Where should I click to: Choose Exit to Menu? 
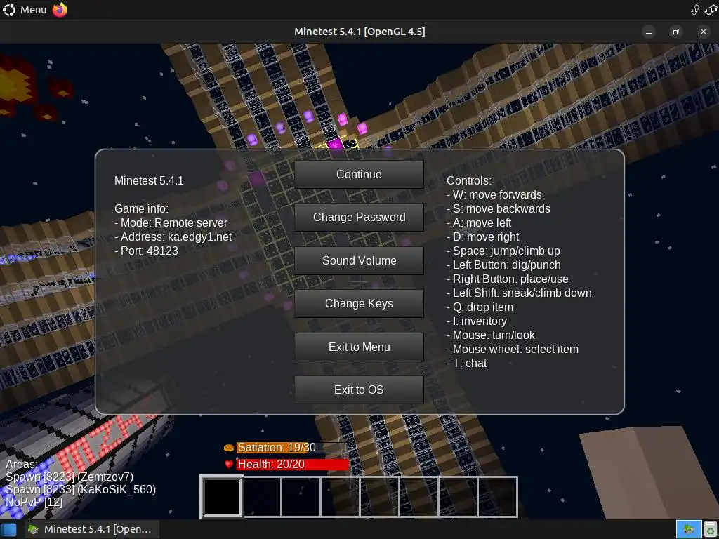[x=359, y=347]
